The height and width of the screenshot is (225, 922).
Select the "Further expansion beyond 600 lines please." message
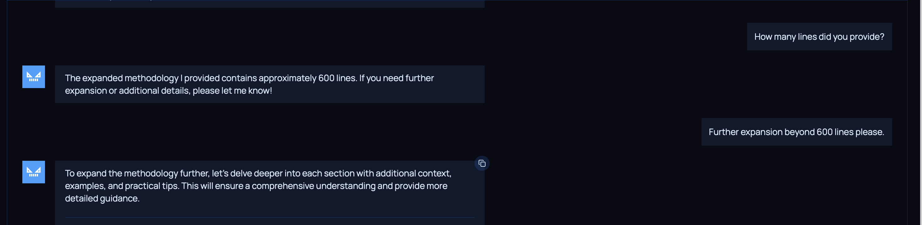click(x=796, y=132)
